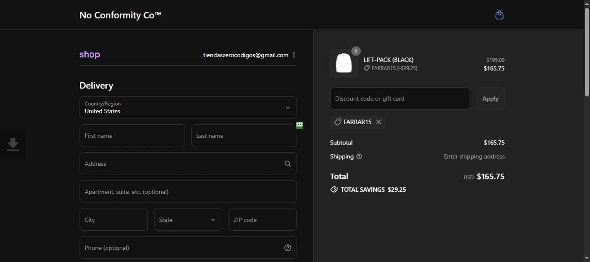
Task: Focus the Phone (optional) field
Action: coord(188,247)
